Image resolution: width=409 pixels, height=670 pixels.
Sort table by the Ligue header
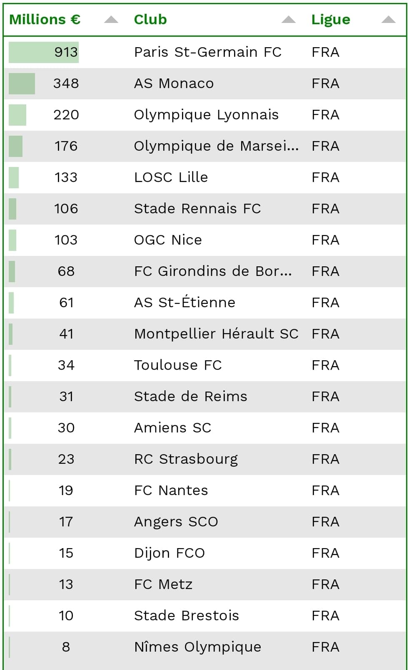point(331,19)
